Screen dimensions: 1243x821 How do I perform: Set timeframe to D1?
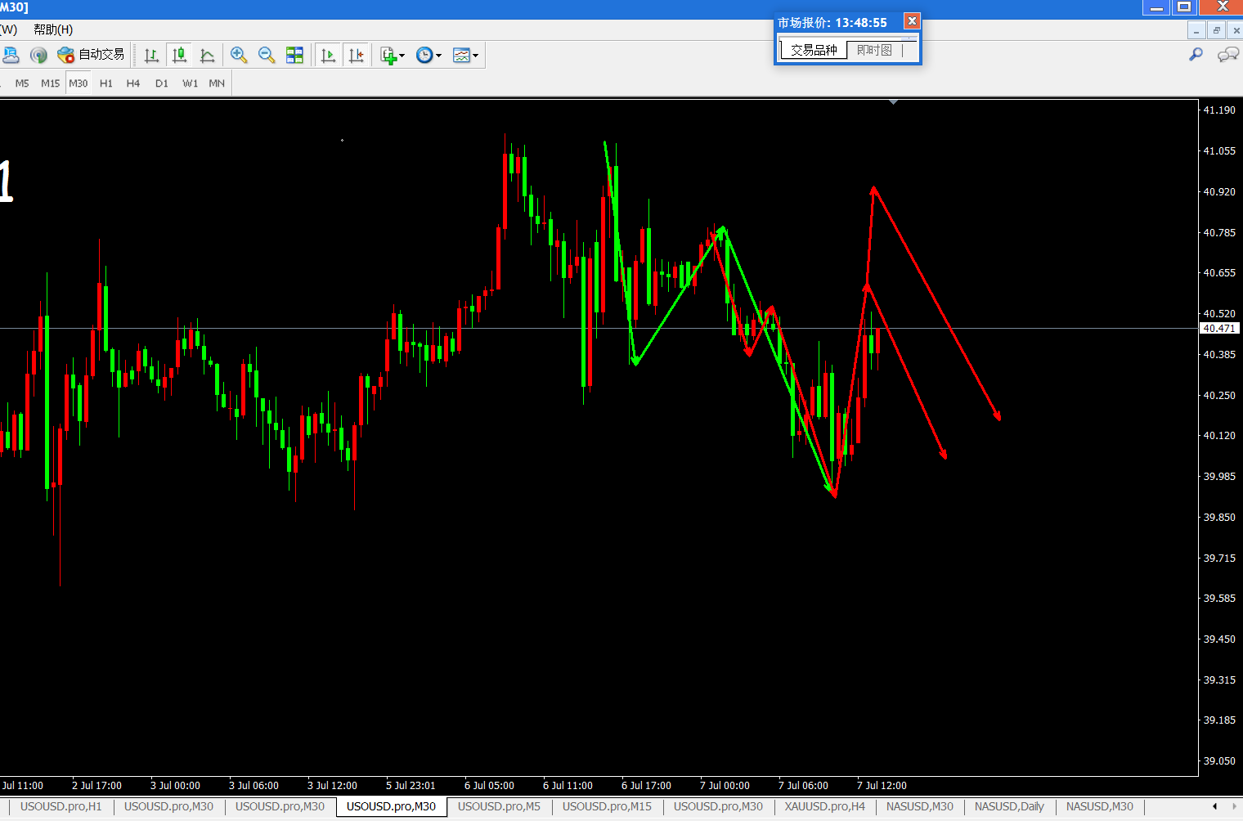point(162,83)
